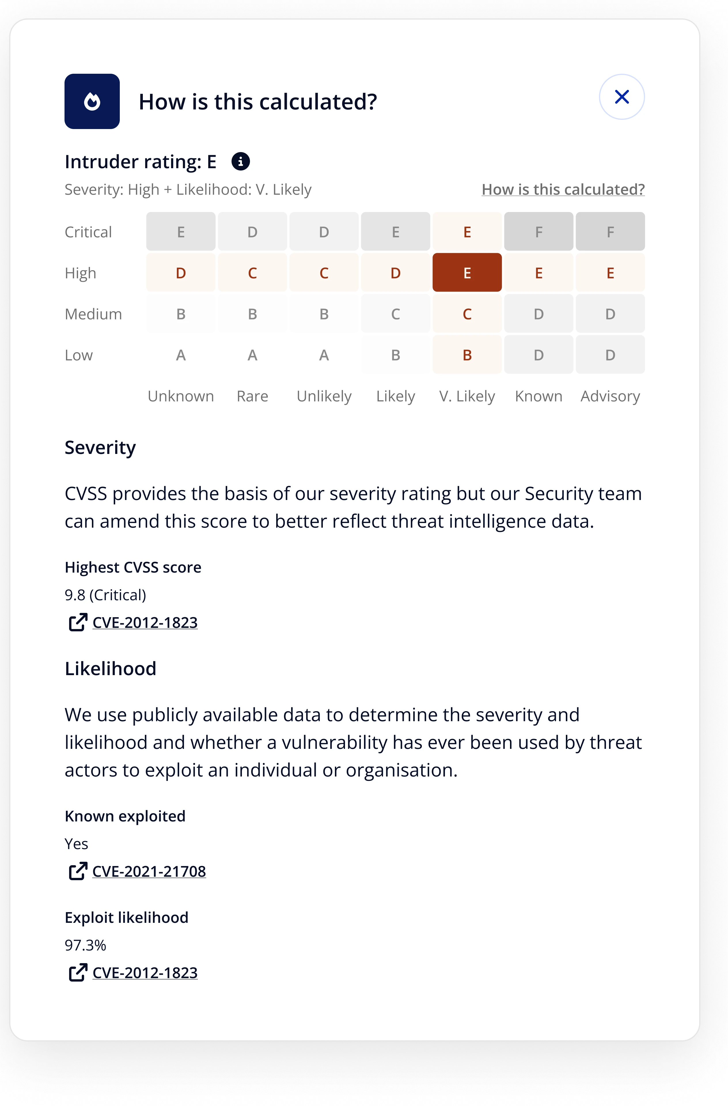Expand the Likelihood section heading
728x1106 pixels.
pyautogui.click(x=111, y=668)
